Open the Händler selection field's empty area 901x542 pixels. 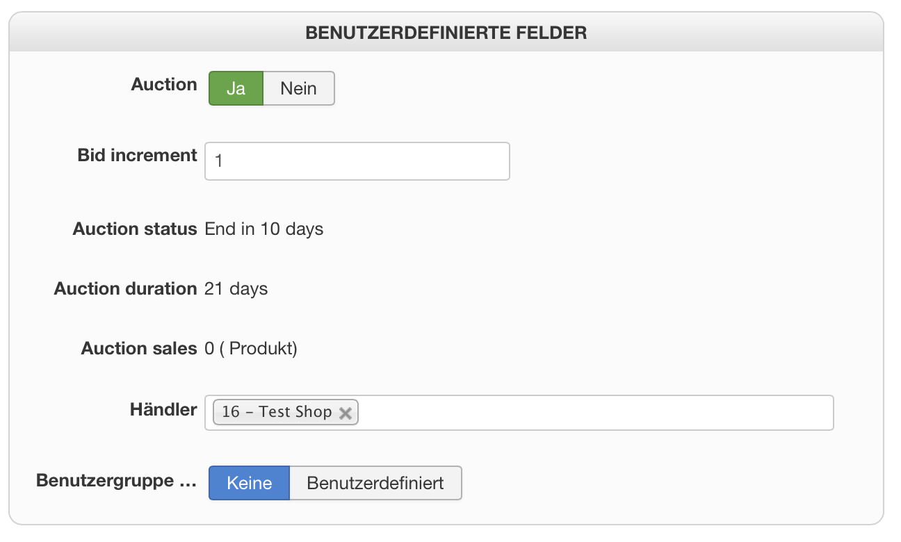(x=591, y=413)
